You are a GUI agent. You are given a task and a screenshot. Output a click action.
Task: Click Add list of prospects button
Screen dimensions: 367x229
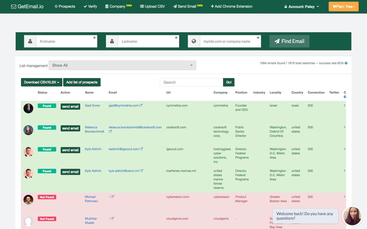[82, 82]
